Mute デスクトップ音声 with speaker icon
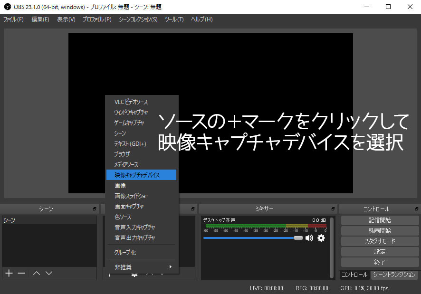This screenshot has height=294, width=421. [x=309, y=238]
